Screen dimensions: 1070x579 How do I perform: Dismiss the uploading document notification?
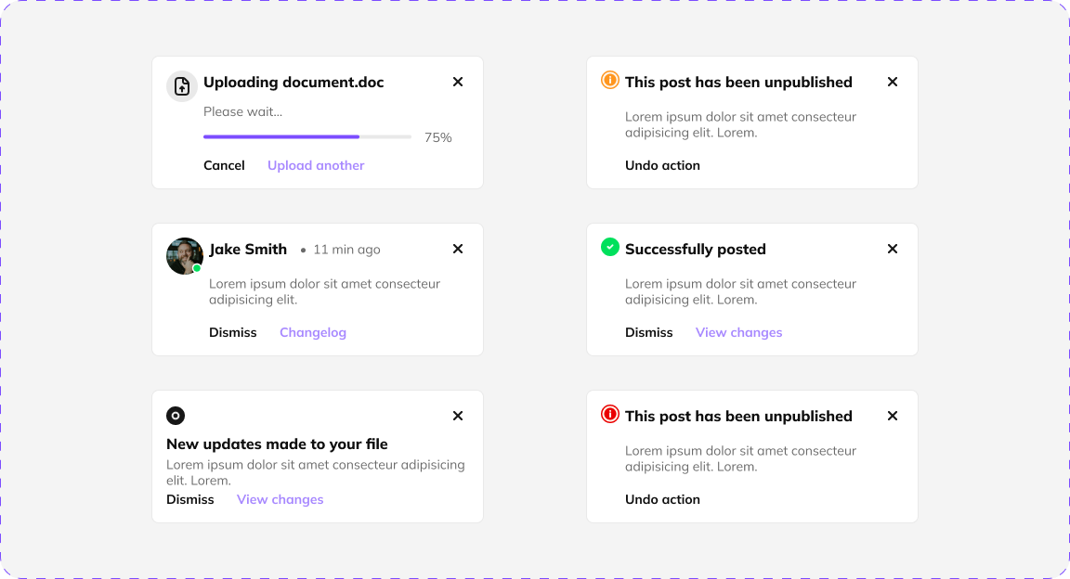[x=458, y=82]
